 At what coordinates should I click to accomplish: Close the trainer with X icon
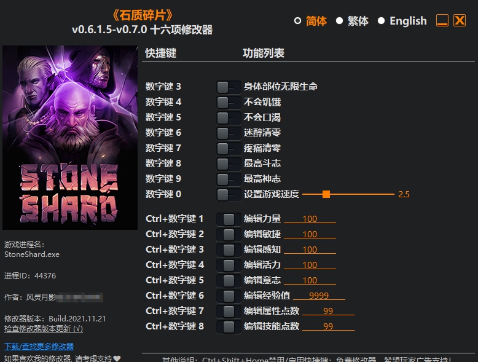click(460, 21)
